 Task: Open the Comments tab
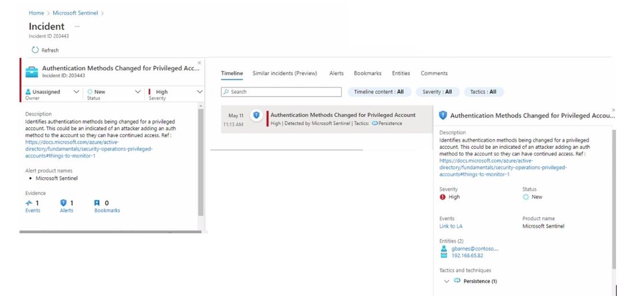pos(434,73)
